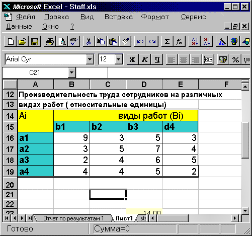Create a new workbook with New icon

(x=11, y=41)
